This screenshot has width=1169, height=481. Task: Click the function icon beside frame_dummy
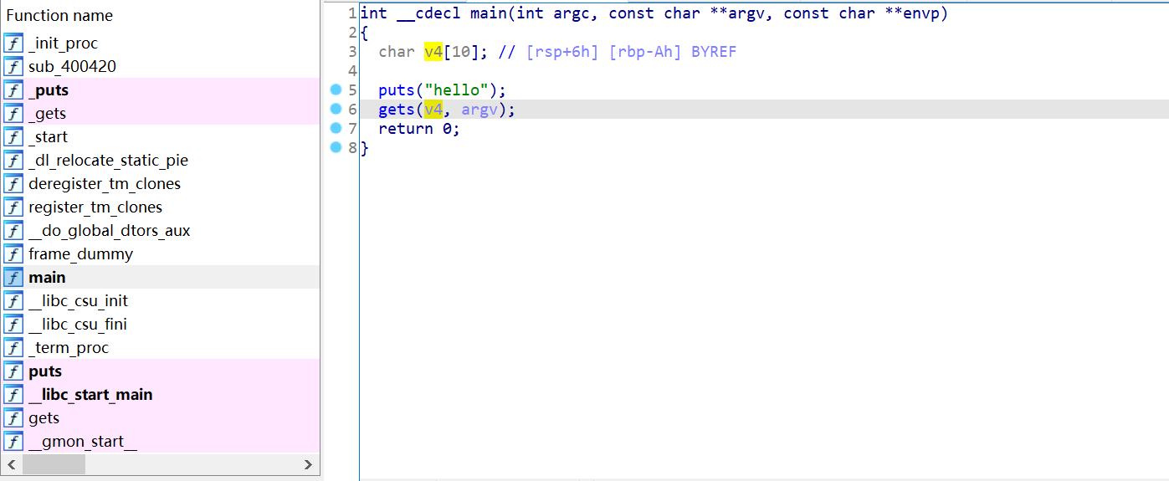(x=13, y=254)
